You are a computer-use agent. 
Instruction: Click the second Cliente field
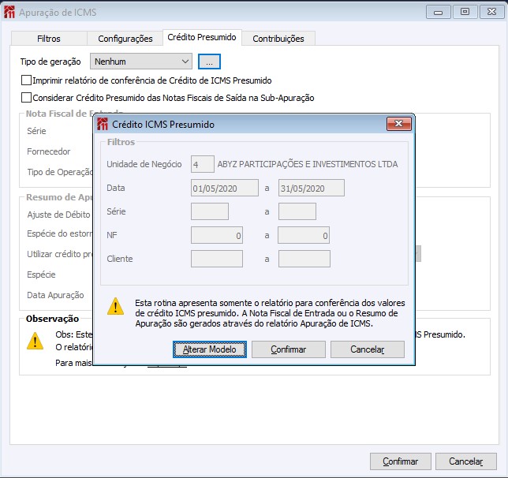point(304,259)
